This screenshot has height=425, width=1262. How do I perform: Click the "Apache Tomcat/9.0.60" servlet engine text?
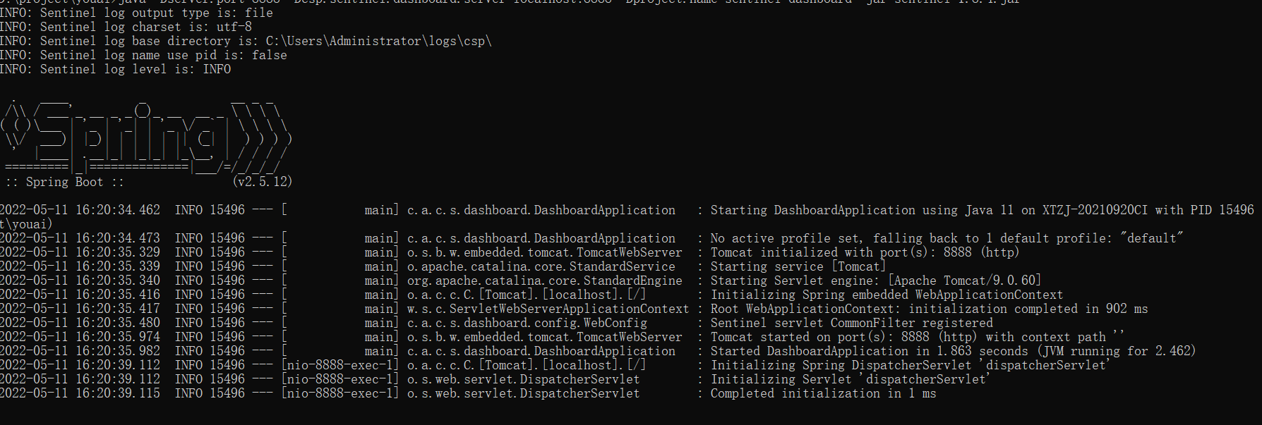(964, 281)
